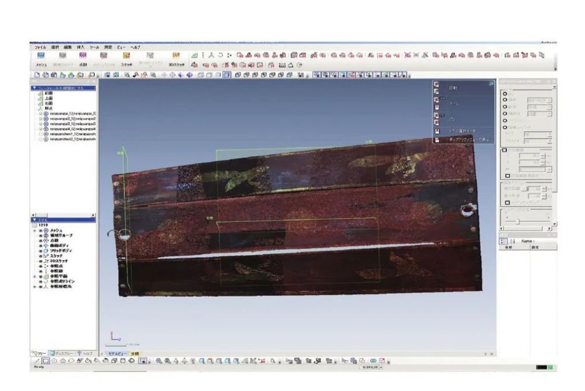Select the first radio button in right panel

[505, 94]
